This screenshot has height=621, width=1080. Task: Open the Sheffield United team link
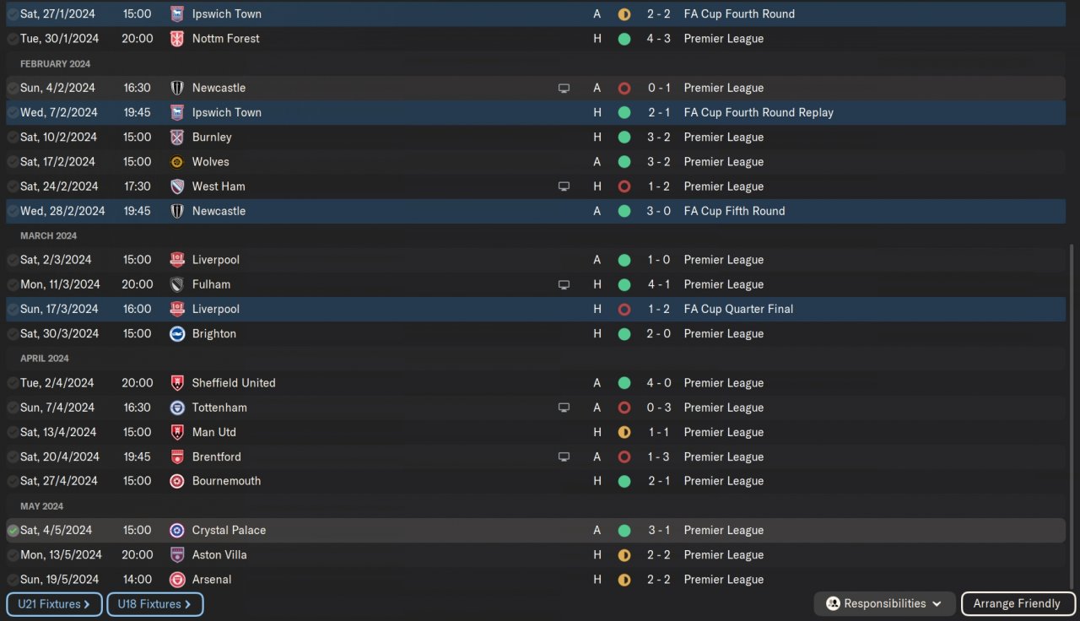(234, 383)
